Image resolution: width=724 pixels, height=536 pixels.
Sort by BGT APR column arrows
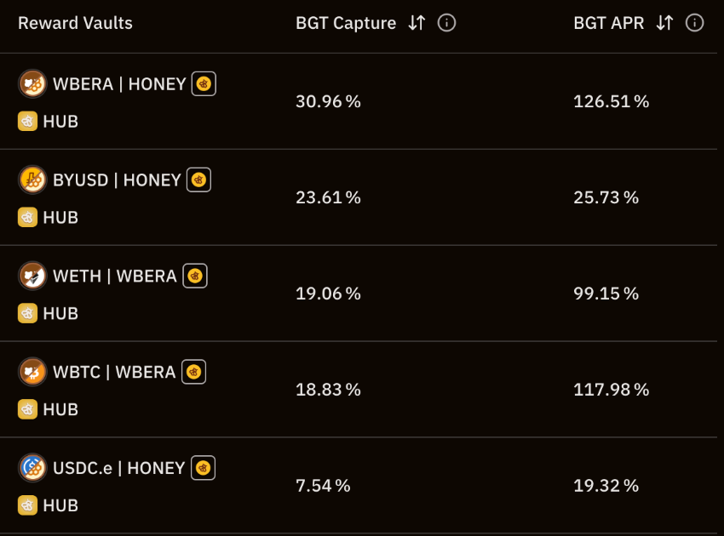point(664,23)
